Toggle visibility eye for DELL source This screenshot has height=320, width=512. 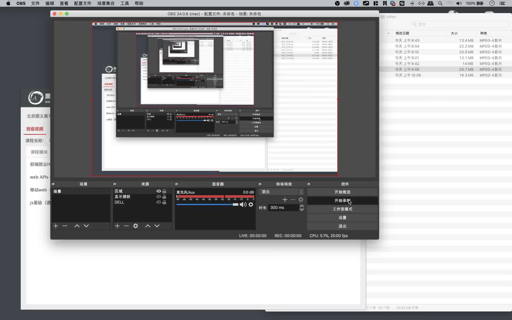point(158,202)
